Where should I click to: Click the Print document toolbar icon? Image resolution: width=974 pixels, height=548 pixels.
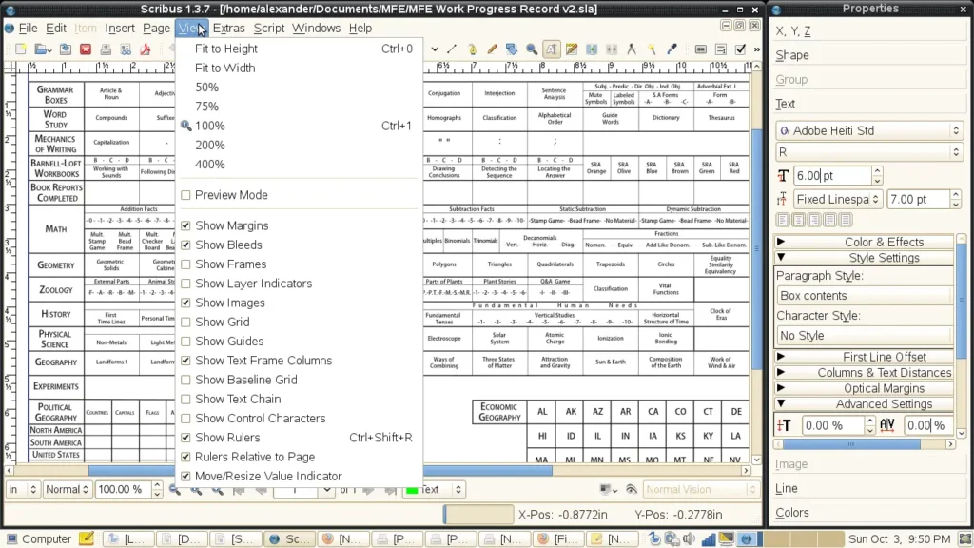point(106,49)
